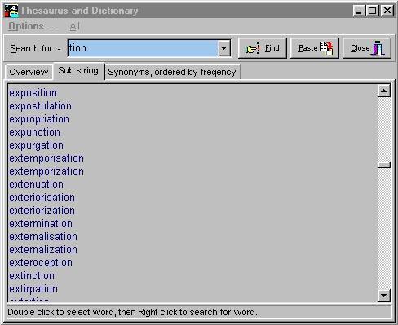
Task: Select the word 'expurgation'
Action: [x=36, y=145]
